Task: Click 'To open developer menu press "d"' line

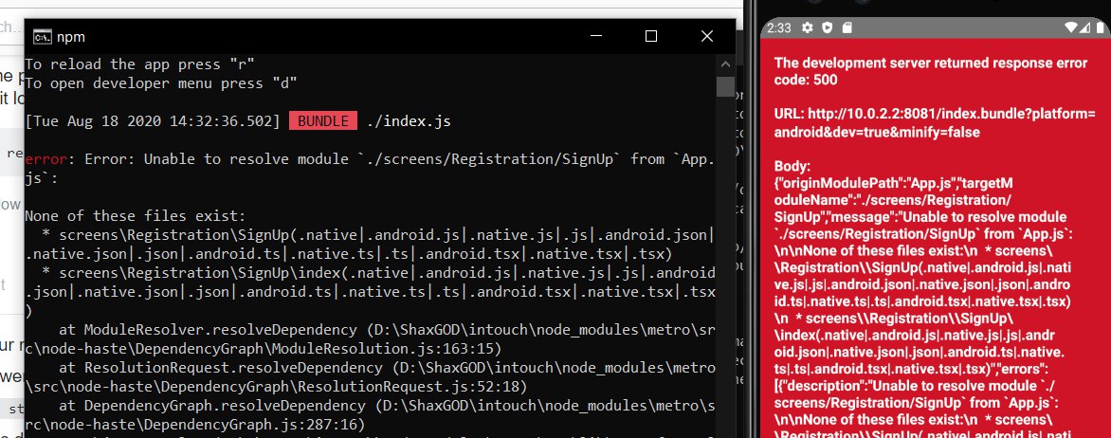Action: pyautogui.click(x=161, y=82)
